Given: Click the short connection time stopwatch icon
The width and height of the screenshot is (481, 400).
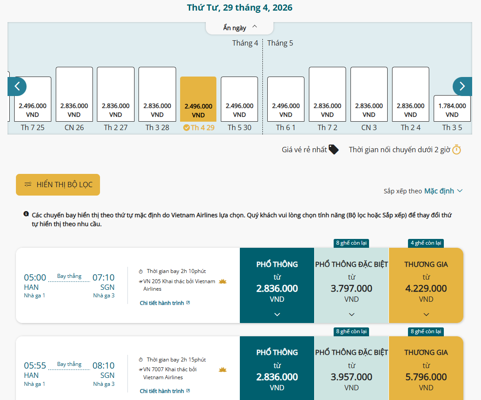Looking at the screenshot, I should coord(457,150).
